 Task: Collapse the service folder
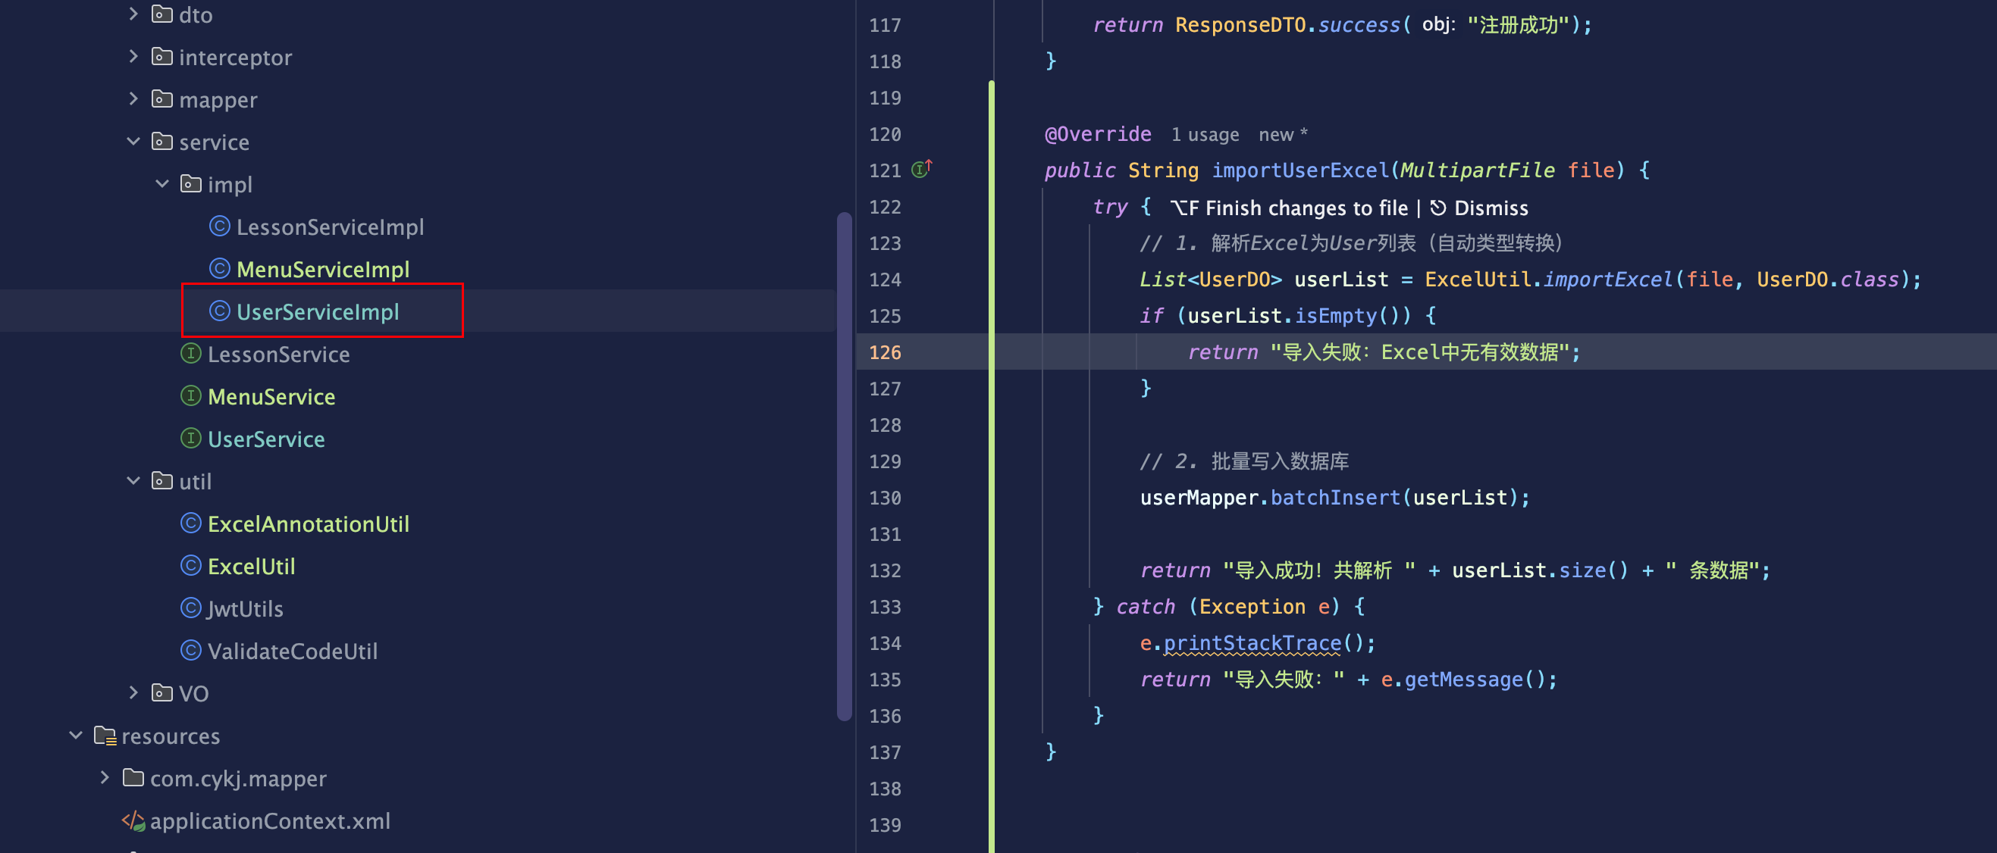(133, 141)
